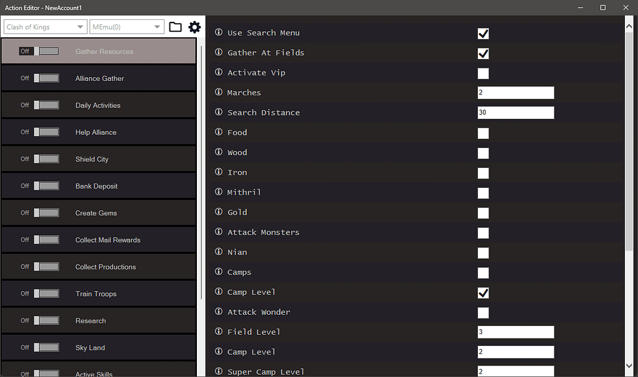This screenshot has height=377, width=638.
Task: Select the Daily Activities action
Action: pyautogui.click(x=98, y=105)
